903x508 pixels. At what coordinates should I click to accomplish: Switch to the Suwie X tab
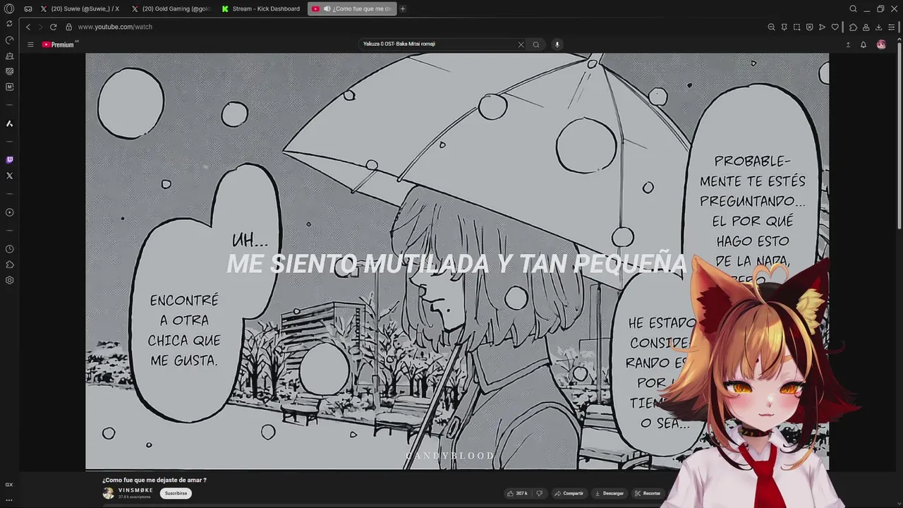pos(80,8)
